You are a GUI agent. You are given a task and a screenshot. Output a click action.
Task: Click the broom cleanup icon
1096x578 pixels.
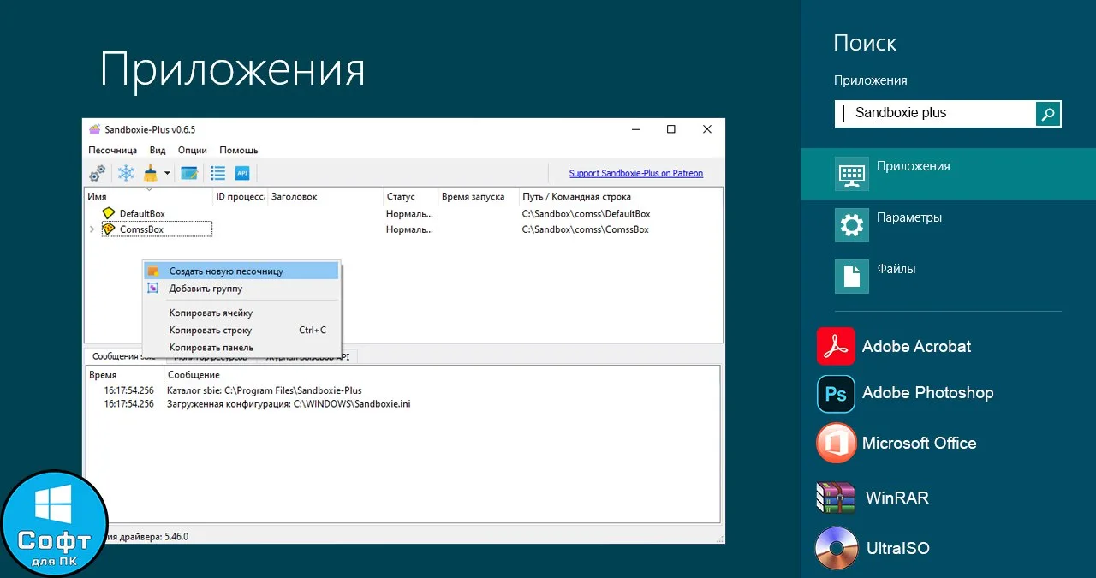click(x=151, y=173)
